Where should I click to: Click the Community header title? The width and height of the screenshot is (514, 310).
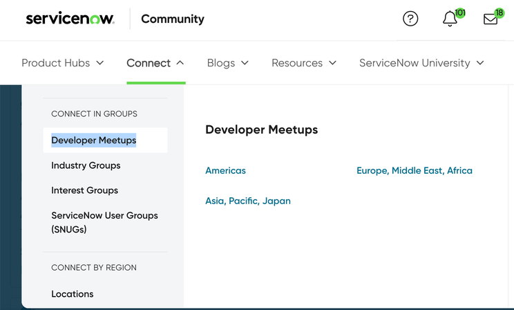[x=173, y=19]
